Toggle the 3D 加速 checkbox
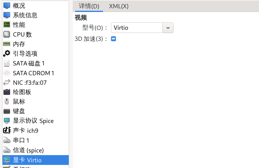 coord(113,39)
